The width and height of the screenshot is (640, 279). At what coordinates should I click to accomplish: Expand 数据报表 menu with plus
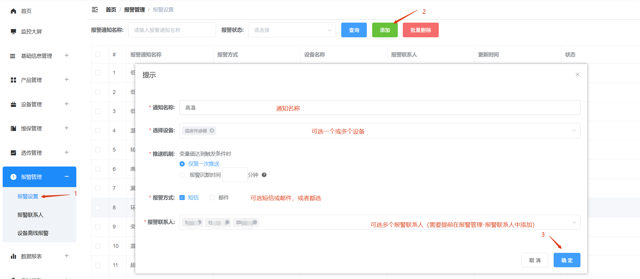click(67, 256)
